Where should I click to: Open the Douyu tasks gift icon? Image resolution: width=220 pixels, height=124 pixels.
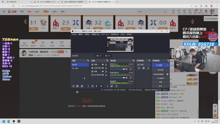[206, 11]
